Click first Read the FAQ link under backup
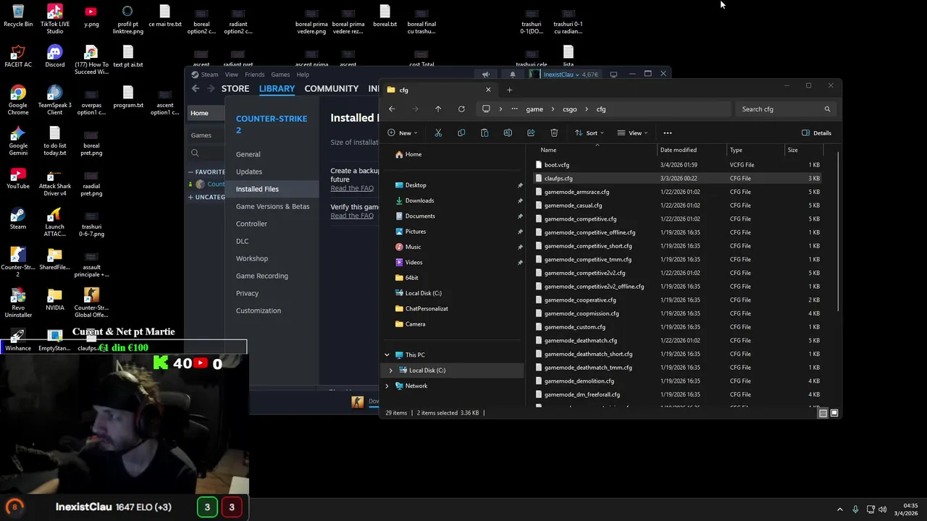927x521 pixels. pos(352,188)
